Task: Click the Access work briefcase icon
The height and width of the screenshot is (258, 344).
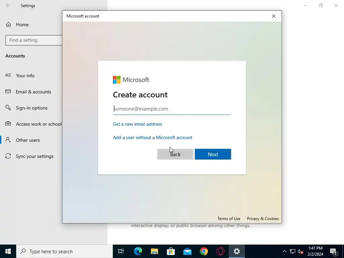Action: click(x=8, y=124)
